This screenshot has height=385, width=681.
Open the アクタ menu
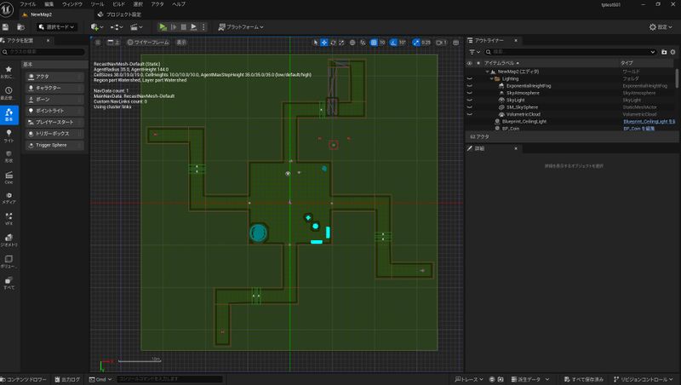pyautogui.click(x=157, y=4)
